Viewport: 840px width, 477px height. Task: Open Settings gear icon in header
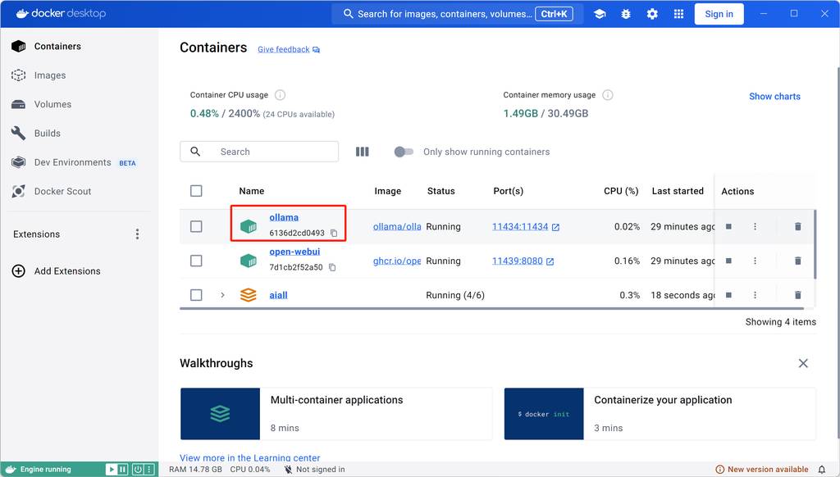point(652,14)
